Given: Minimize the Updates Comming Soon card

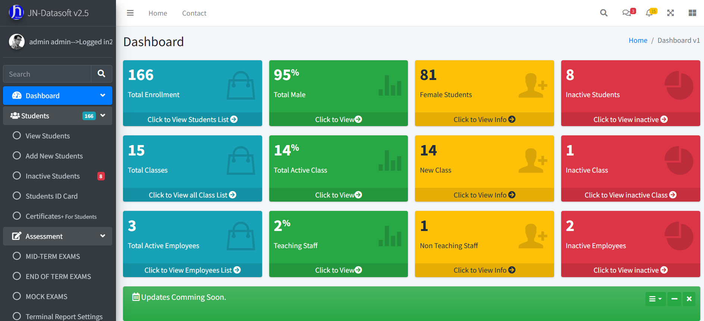Looking at the screenshot, I should [674, 299].
